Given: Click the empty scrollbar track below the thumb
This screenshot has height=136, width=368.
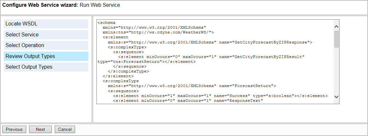Looking at the screenshot, I should (336, 71).
